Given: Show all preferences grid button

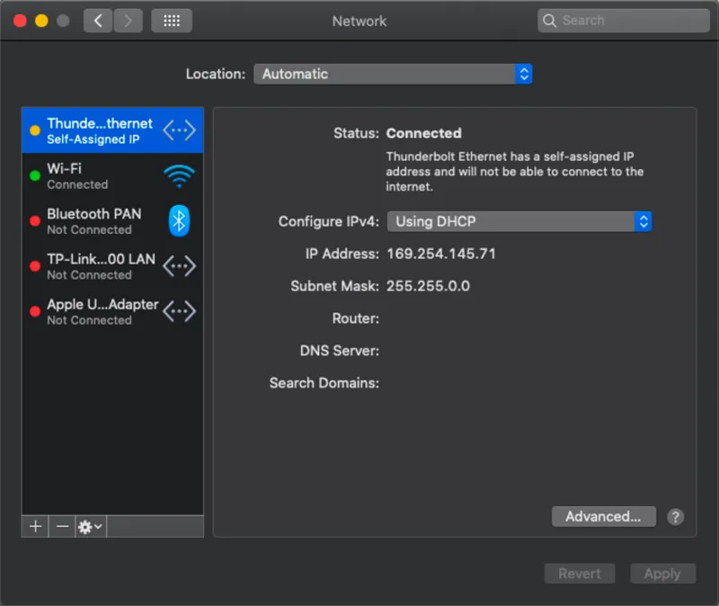Looking at the screenshot, I should (x=172, y=21).
